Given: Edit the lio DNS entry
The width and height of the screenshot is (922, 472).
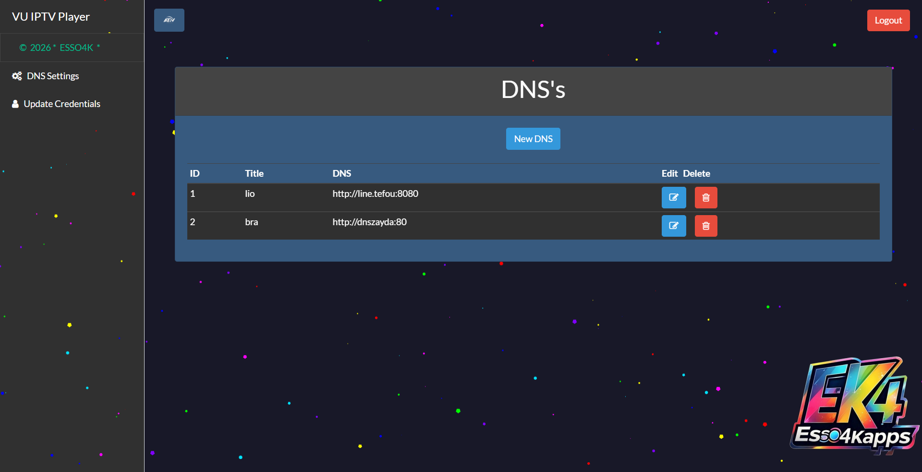Looking at the screenshot, I should pos(673,197).
